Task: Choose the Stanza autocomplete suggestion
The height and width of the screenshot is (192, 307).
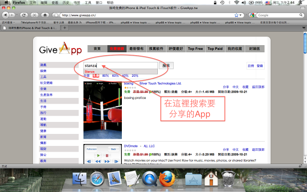Action: 120,72
